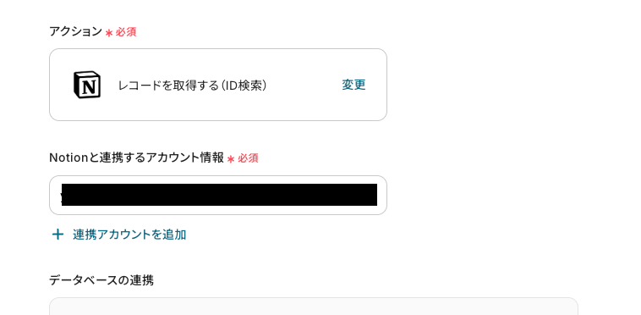Click the アクション field label
This screenshot has width=641, height=315.
pos(75,31)
